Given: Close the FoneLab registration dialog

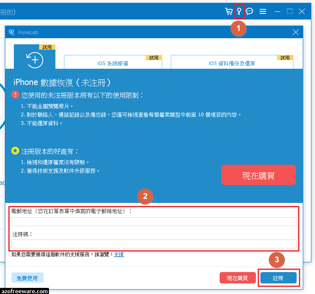Looking at the screenshot, I should pos(295,32).
